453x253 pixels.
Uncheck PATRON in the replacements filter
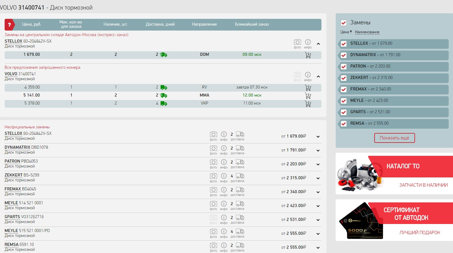[x=343, y=66]
